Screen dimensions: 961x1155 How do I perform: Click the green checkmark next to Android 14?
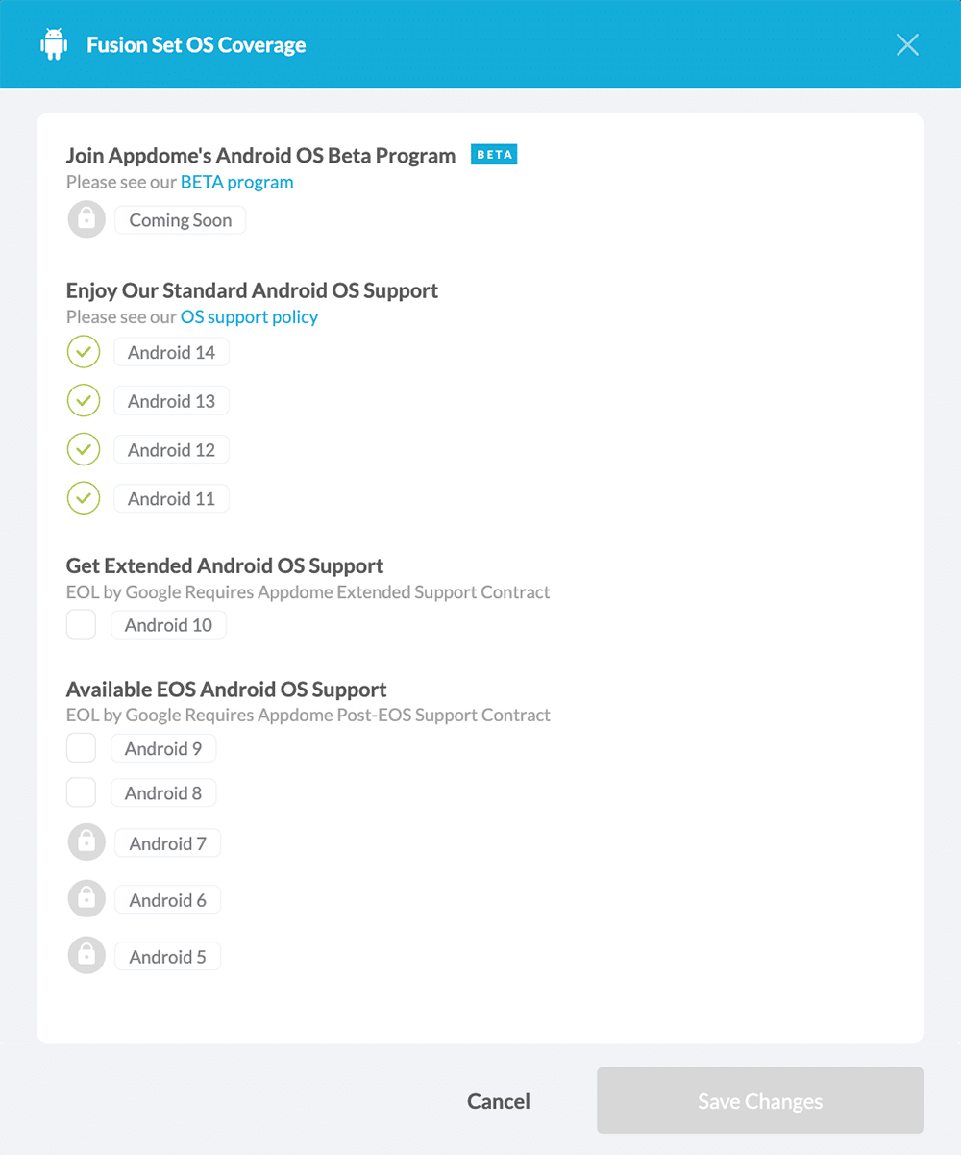[83, 352]
